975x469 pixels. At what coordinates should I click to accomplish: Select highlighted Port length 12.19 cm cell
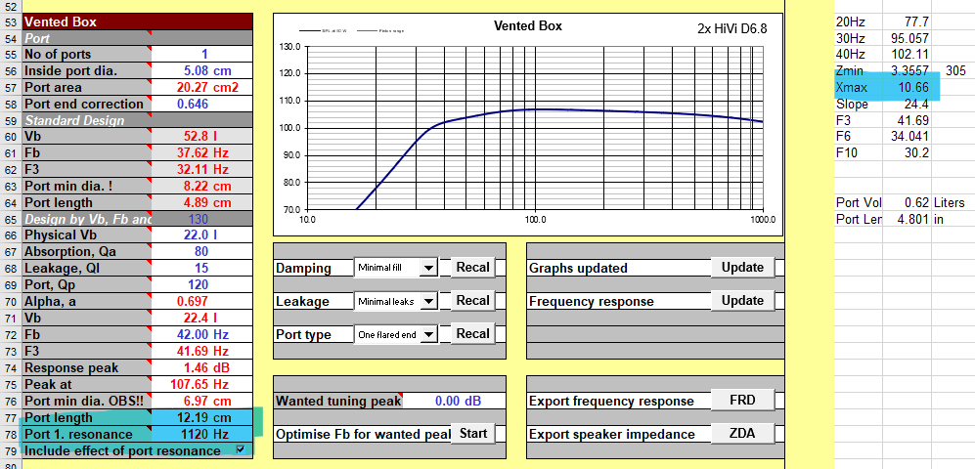[x=202, y=417]
